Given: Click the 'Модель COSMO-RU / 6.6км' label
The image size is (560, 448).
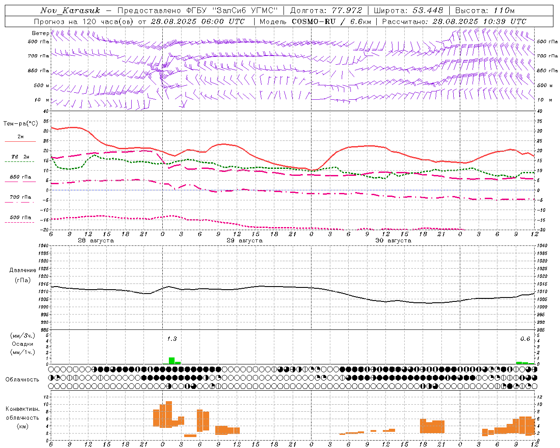Looking at the screenshot, I should click(x=315, y=21).
